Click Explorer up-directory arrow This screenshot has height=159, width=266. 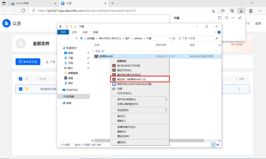pyautogui.click(x=77, y=39)
